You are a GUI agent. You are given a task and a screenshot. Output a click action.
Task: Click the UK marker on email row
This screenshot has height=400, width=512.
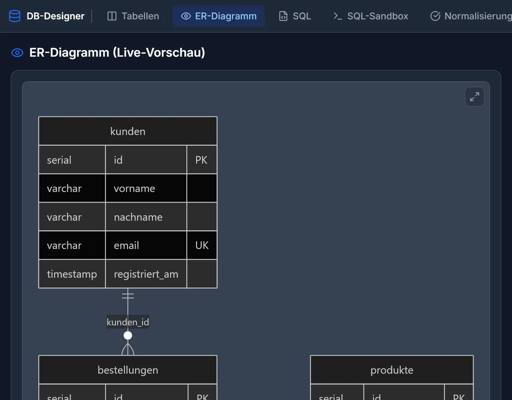202,245
